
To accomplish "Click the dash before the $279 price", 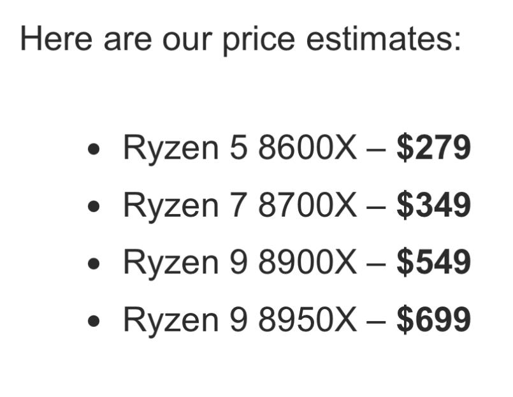I will click(x=376, y=150).
